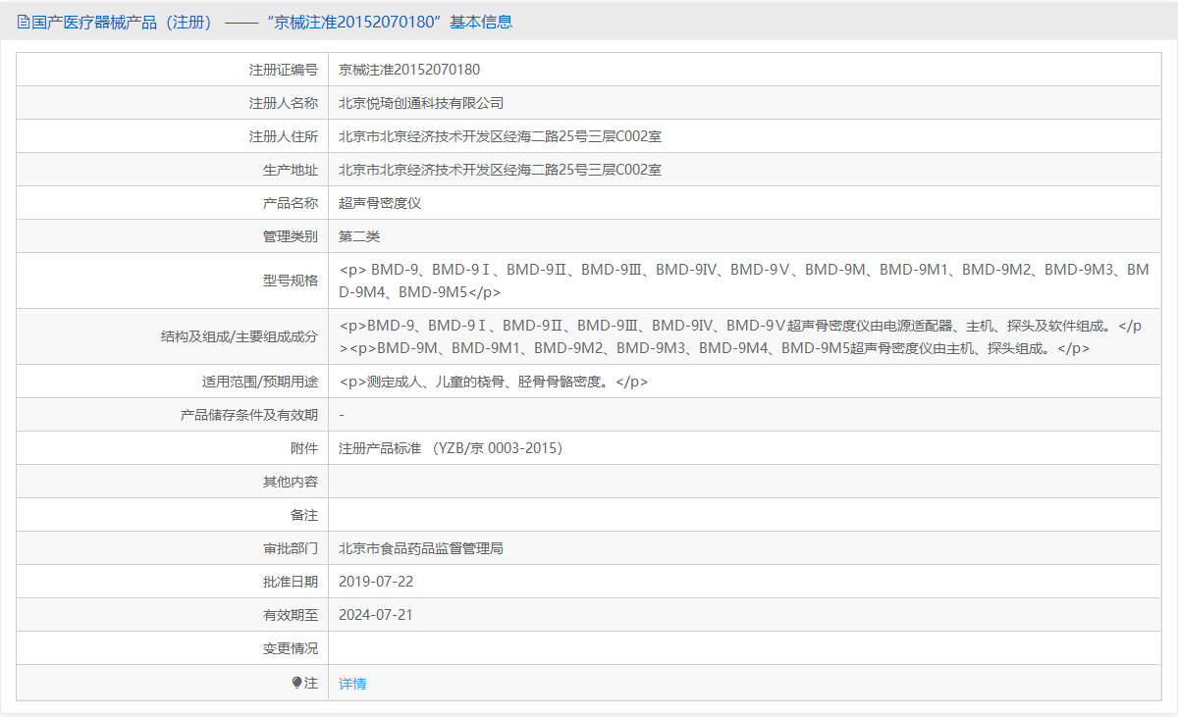
Task: Click the 变更情况 label
Action: point(291,648)
